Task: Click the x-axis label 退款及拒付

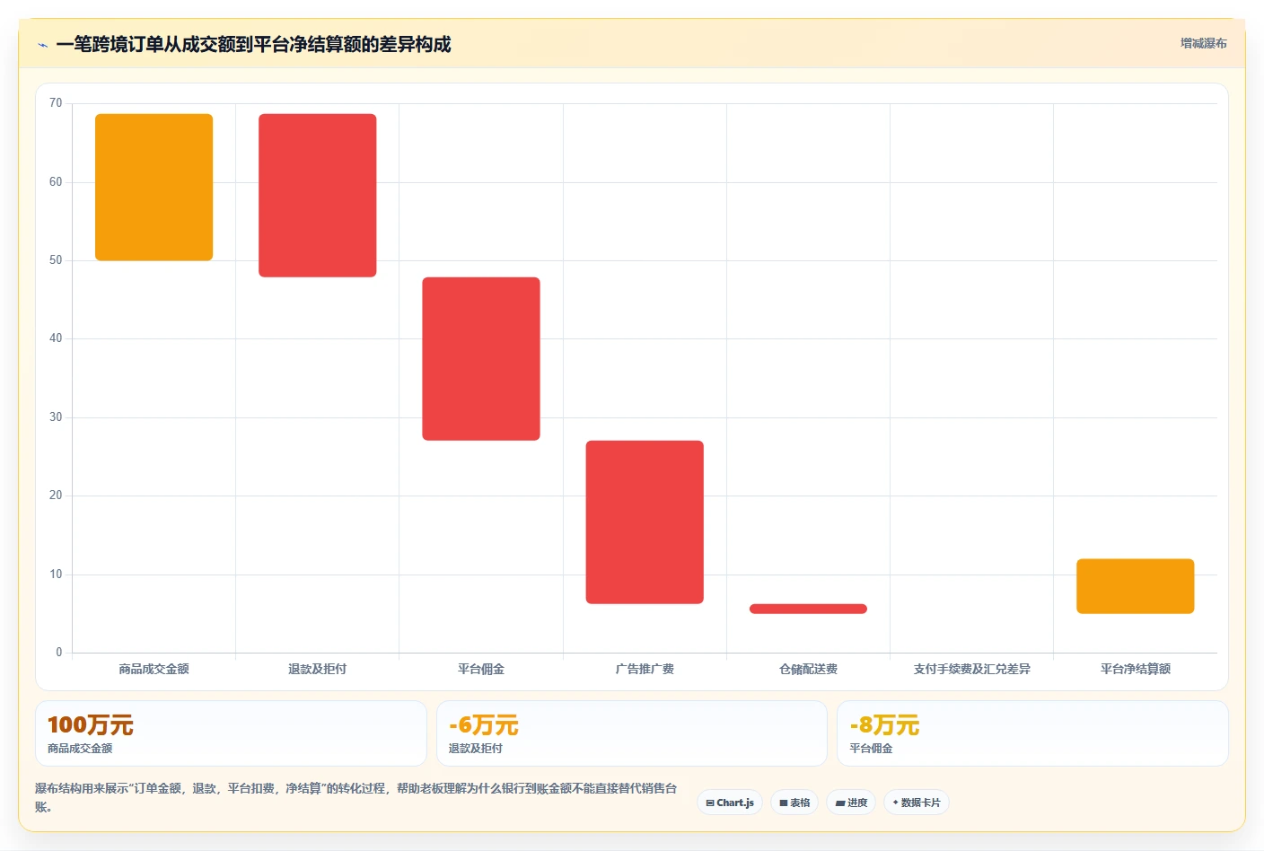Action: pos(318,669)
